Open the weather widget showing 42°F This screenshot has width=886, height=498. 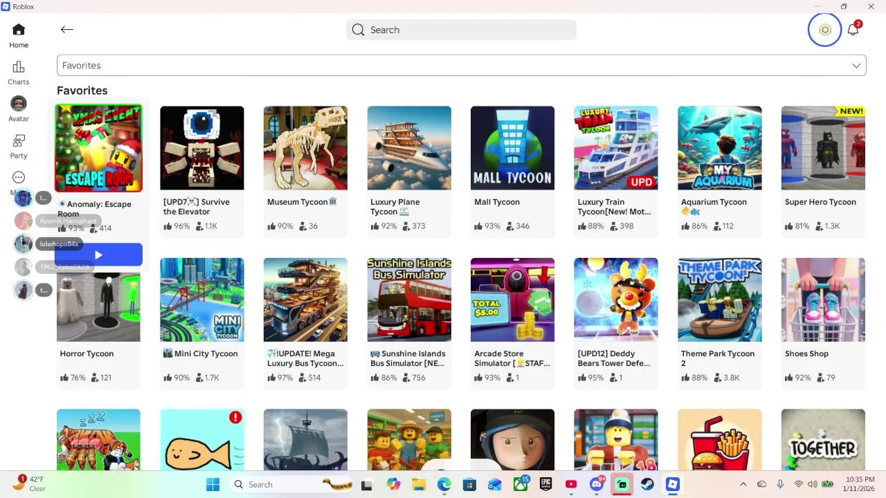click(x=28, y=483)
